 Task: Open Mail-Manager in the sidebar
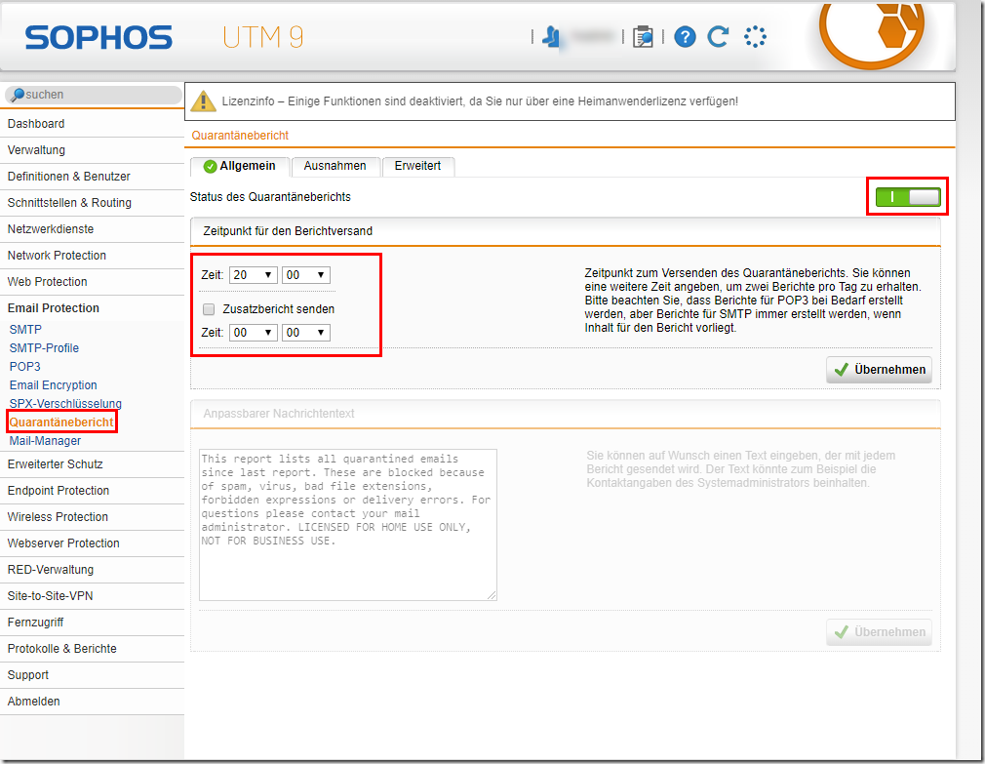45,441
